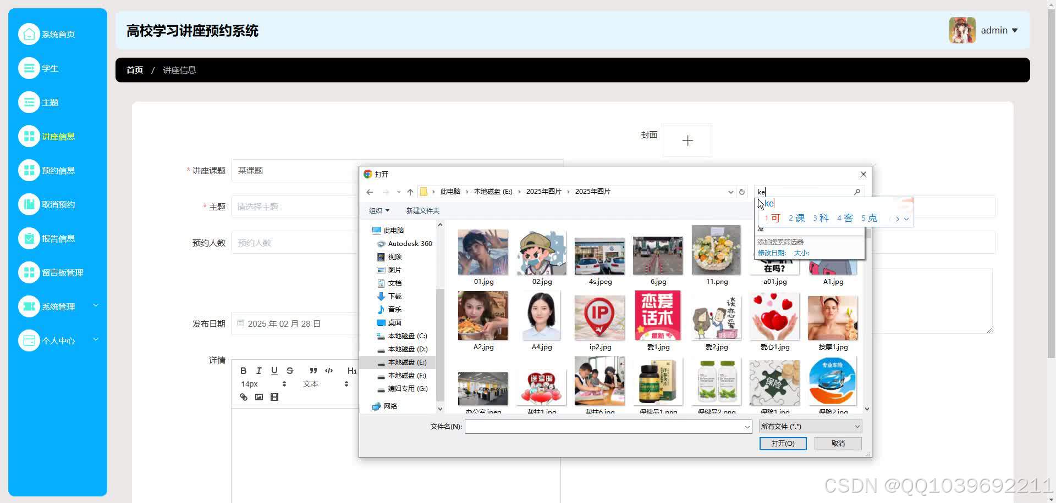The height and width of the screenshot is (503, 1056).
Task: Toggle strikethrough formatting in editor
Action: (290, 371)
